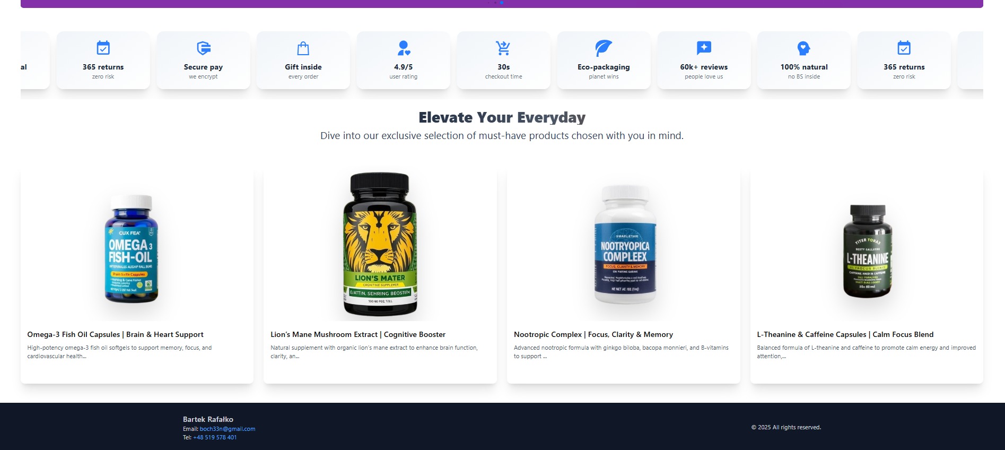Click the first 365 returns calendar icon
Viewport: 1005px width, 450px height.
click(x=103, y=48)
